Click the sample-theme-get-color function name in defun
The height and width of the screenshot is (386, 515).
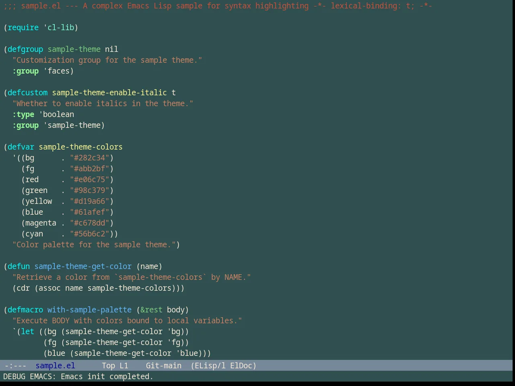click(83, 266)
